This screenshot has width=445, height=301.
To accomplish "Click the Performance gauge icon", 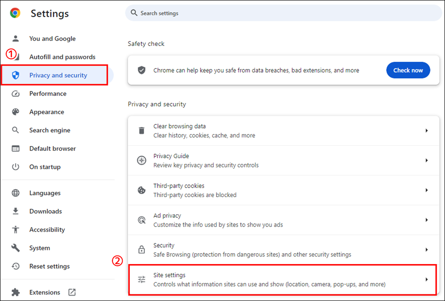I will (15, 94).
